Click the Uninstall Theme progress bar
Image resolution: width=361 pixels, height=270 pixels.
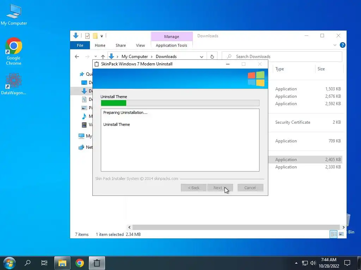180,103
